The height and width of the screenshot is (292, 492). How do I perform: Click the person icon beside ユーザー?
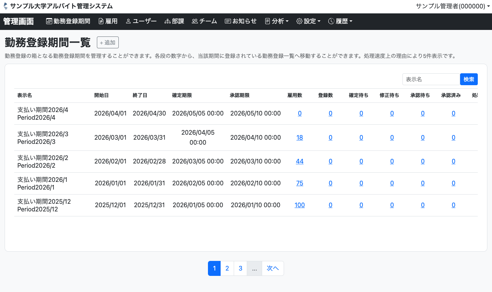[x=128, y=21]
